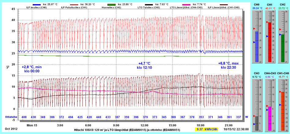Click the magenta CH4-CH3 thermometer bar

[x=270, y=118]
